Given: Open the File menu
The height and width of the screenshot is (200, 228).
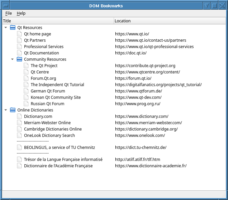Looking at the screenshot, I should pyautogui.click(x=8, y=13).
